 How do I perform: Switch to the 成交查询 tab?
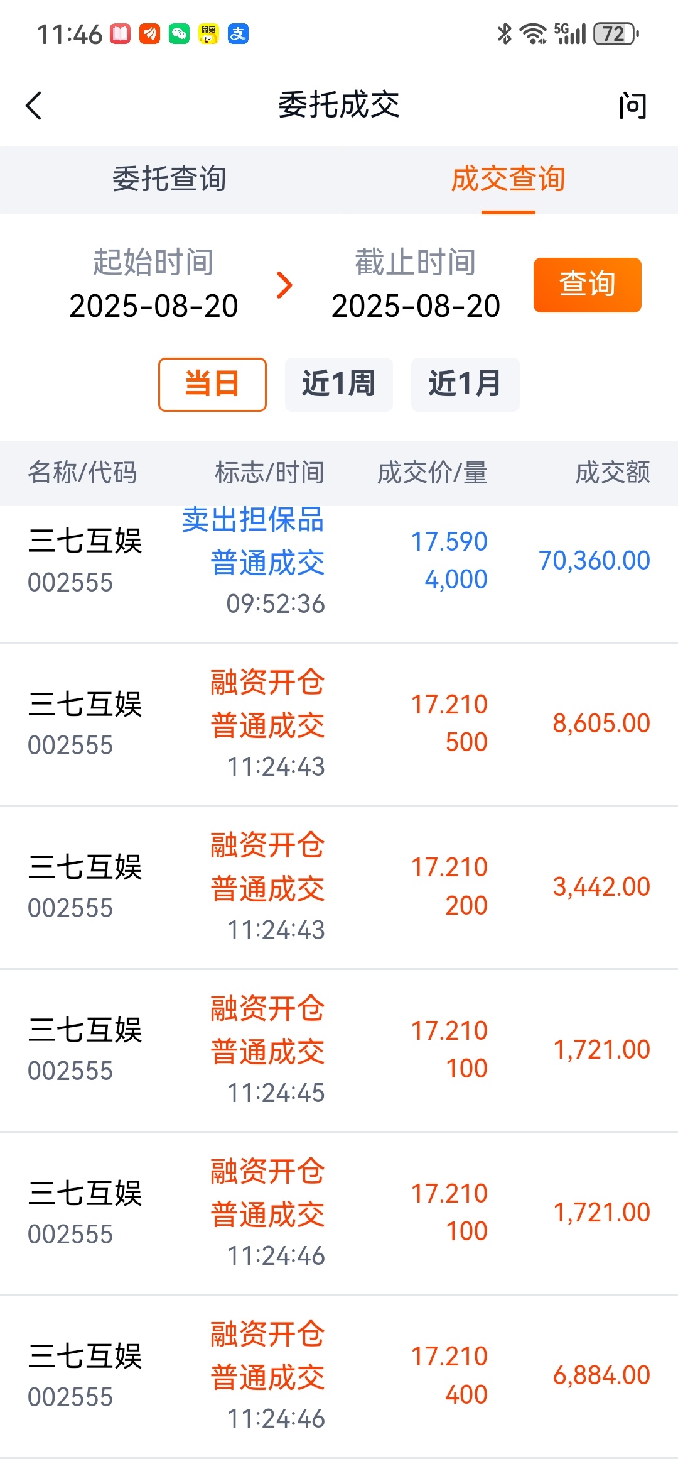click(x=508, y=180)
